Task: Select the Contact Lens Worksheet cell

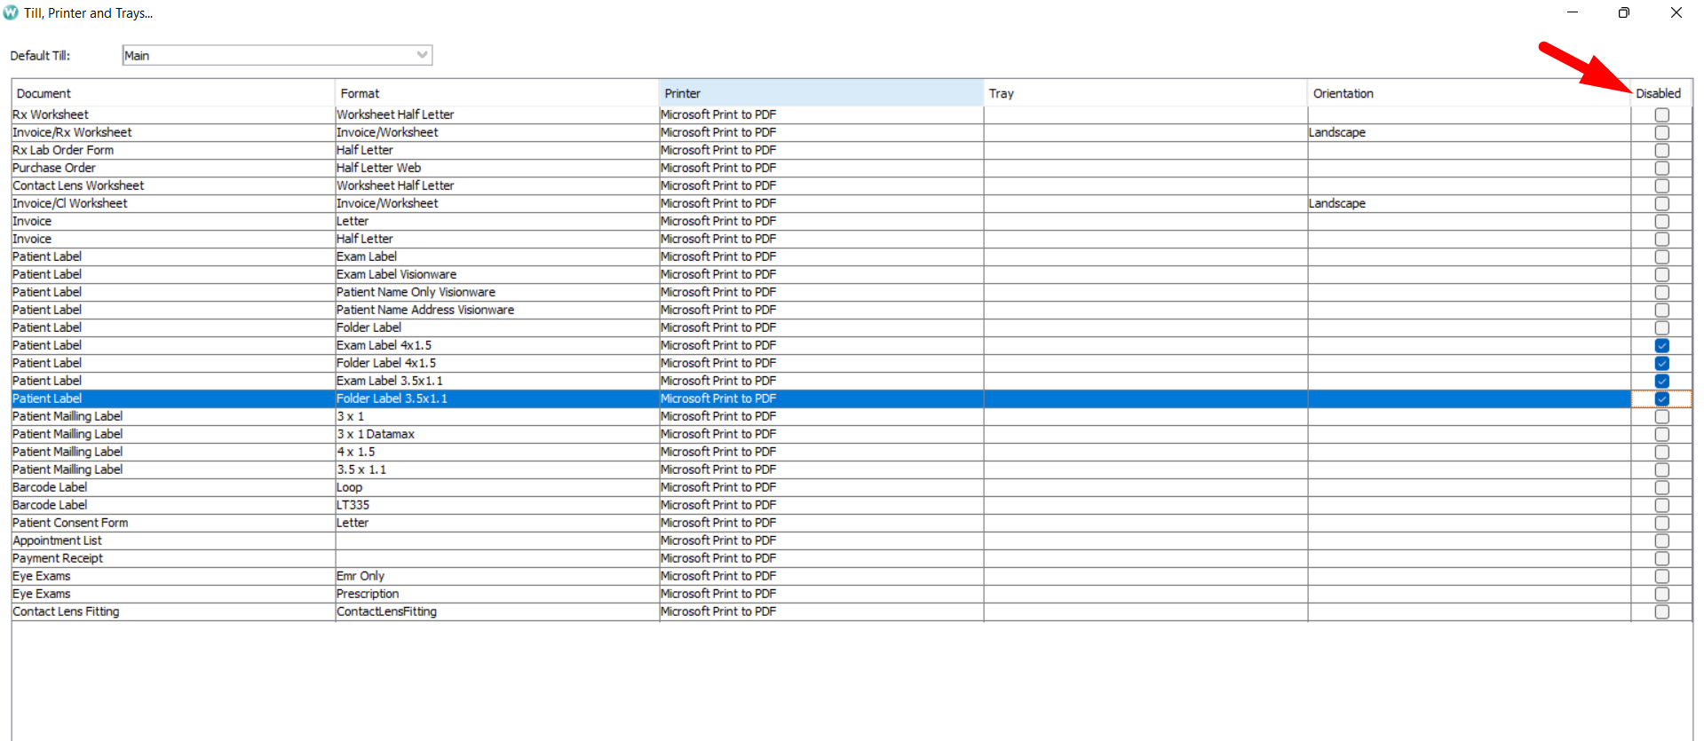Action: (173, 185)
